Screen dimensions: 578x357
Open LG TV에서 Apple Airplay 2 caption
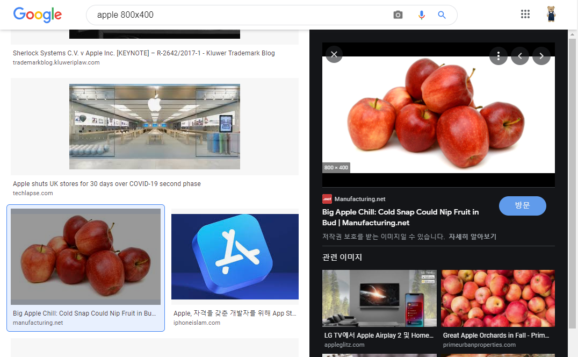coord(379,335)
